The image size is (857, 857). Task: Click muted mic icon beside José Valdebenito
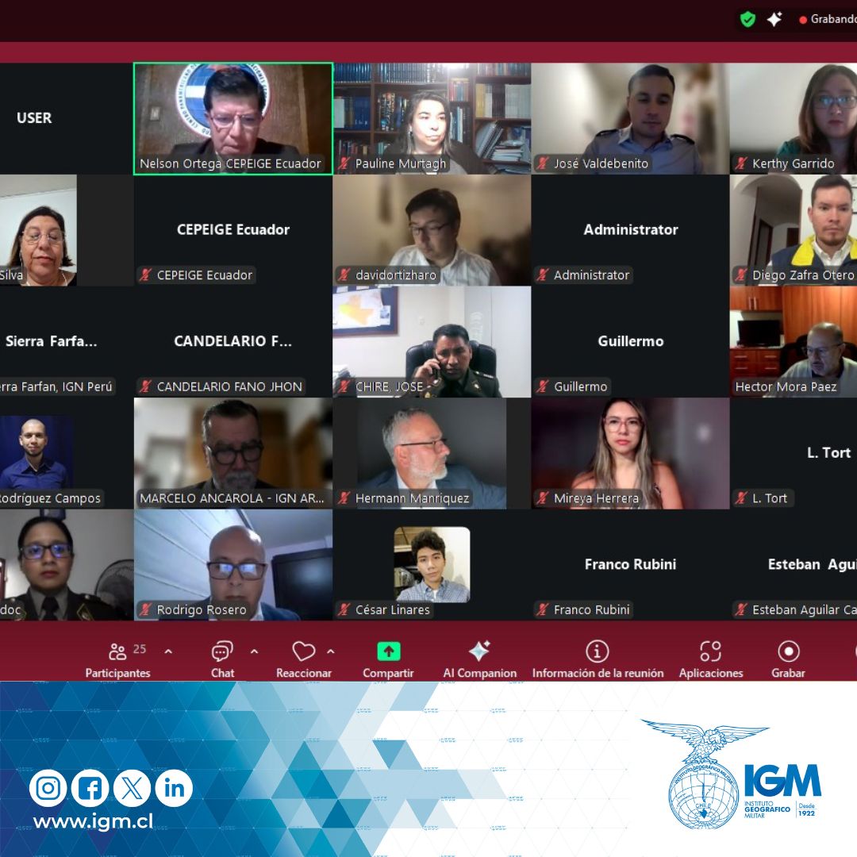542,163
